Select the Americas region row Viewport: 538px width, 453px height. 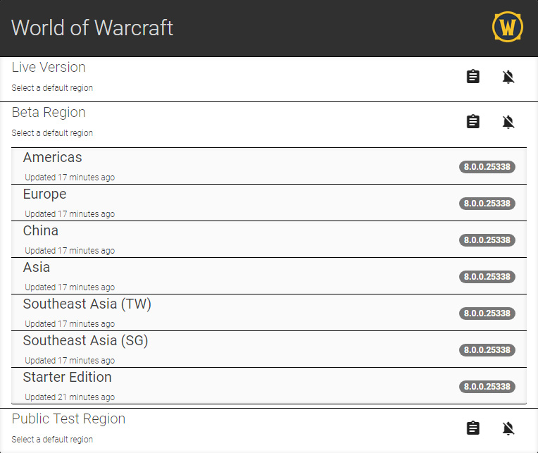point(211,166)
